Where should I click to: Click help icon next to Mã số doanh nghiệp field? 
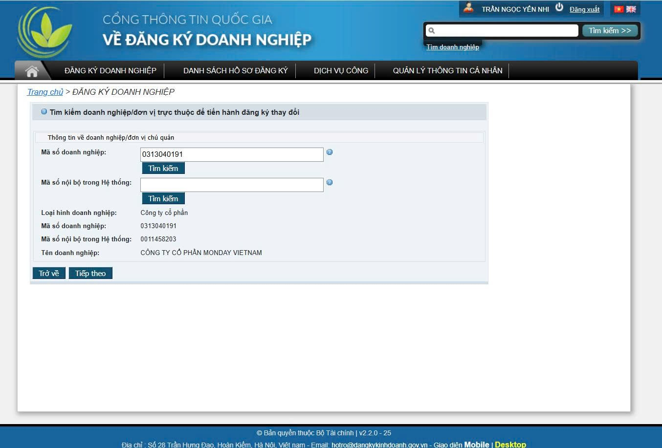330,152
